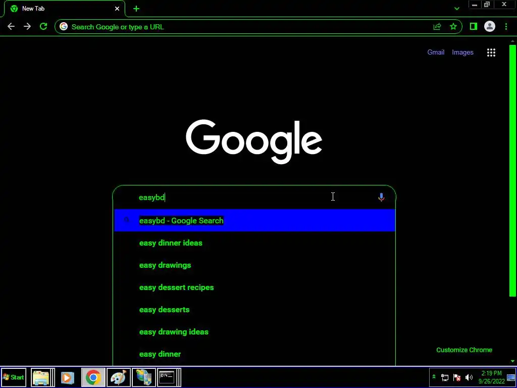The image size is (517, 388).
Task: Choose suggestion 'easy drawings'
Action: pos(254,265)
